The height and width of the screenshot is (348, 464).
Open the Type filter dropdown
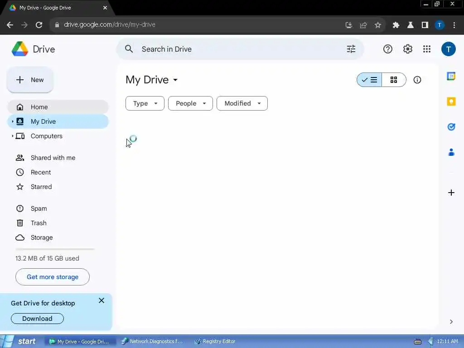(x=145, y=103)
